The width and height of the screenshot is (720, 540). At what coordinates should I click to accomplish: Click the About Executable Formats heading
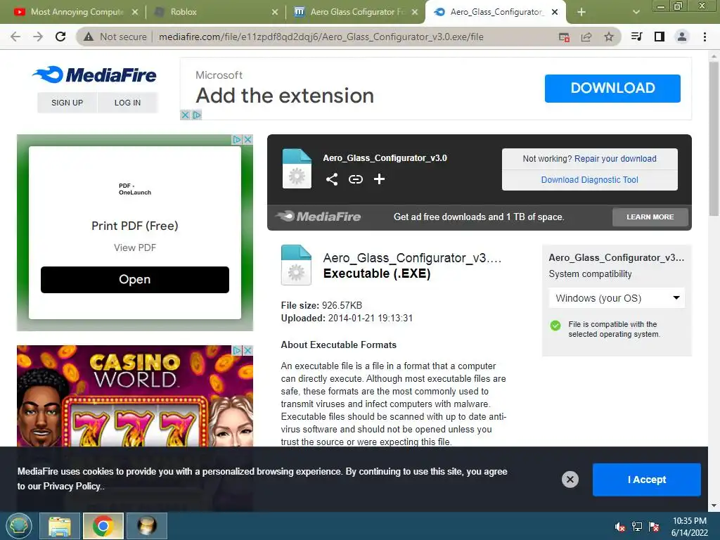point(338,345)
